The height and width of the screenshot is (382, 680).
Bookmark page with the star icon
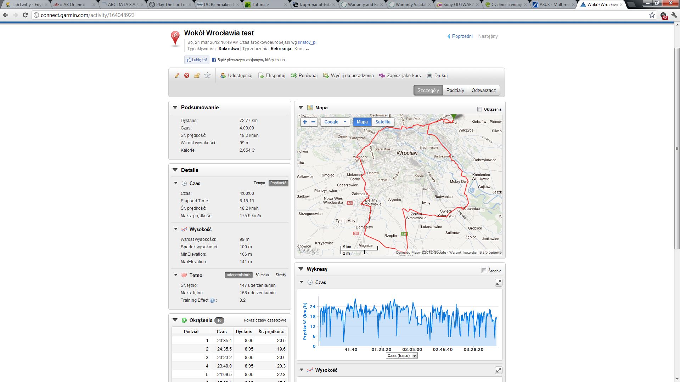click(652, 15)
